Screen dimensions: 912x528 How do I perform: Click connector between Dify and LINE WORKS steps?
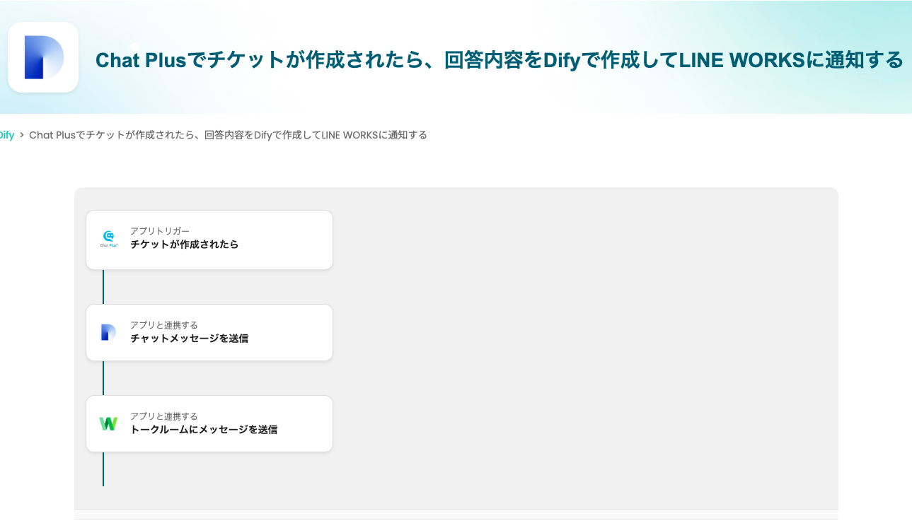pyautogui.click(x=103, y=378)
